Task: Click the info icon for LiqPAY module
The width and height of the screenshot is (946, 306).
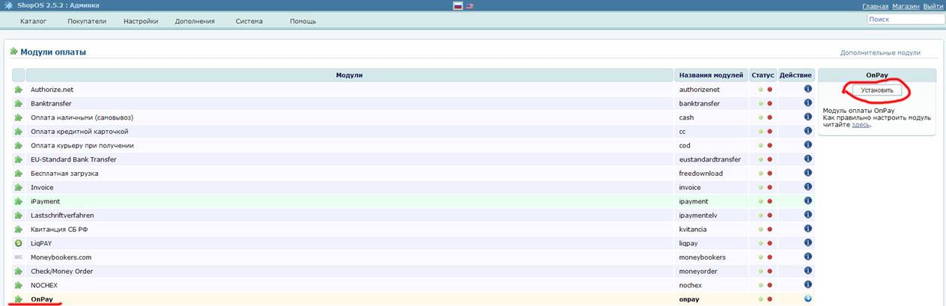Action: coord(808,243)
